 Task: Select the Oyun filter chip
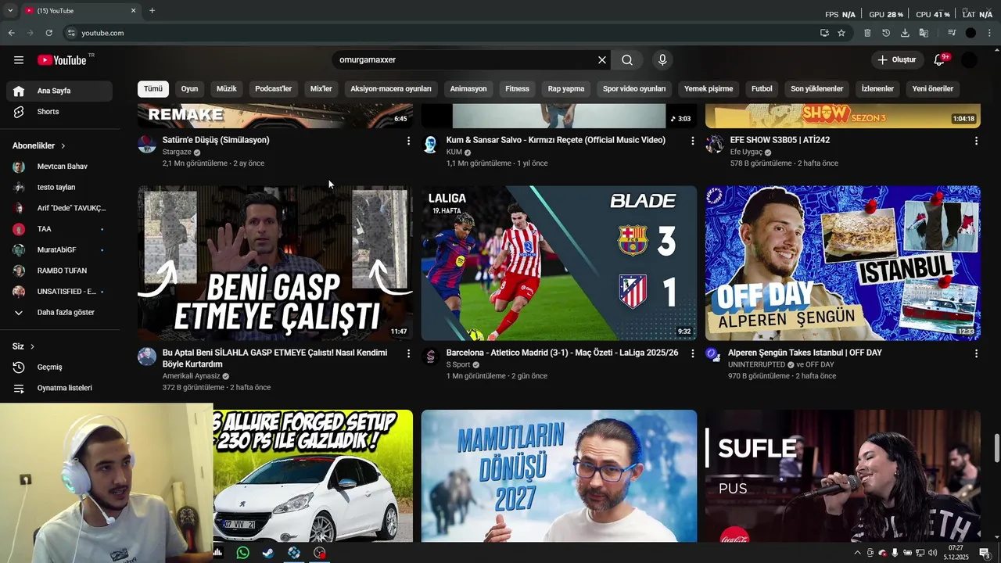(190, 89)
